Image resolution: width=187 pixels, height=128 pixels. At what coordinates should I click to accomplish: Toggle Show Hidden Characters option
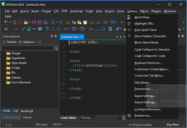[150, 36]
